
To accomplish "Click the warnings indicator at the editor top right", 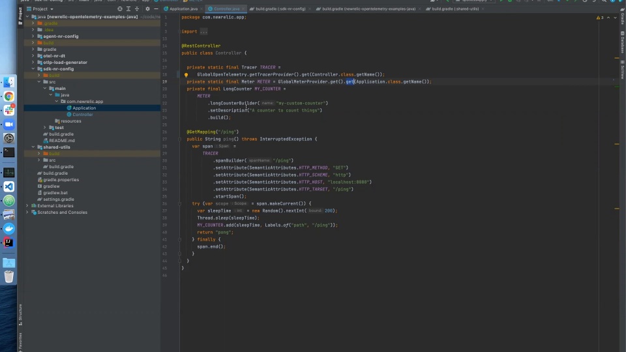I will click(x=600, y=18).
